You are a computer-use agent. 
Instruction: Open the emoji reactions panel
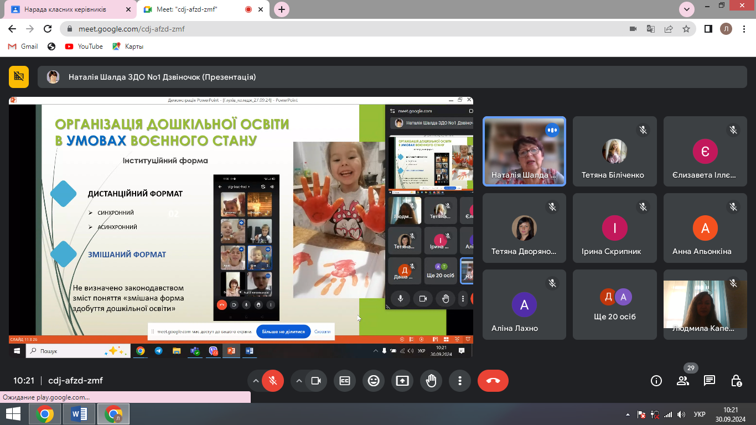(374, 381)
